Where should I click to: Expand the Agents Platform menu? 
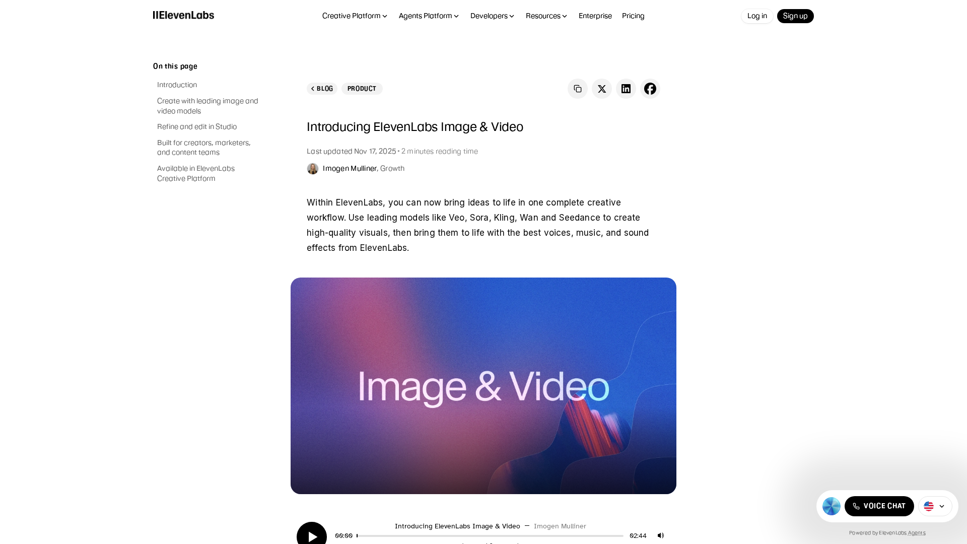429,16
